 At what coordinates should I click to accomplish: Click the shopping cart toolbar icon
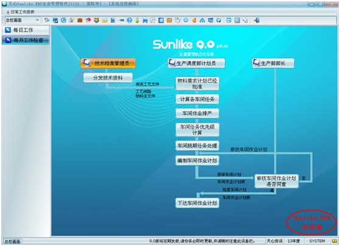point(145,20)
